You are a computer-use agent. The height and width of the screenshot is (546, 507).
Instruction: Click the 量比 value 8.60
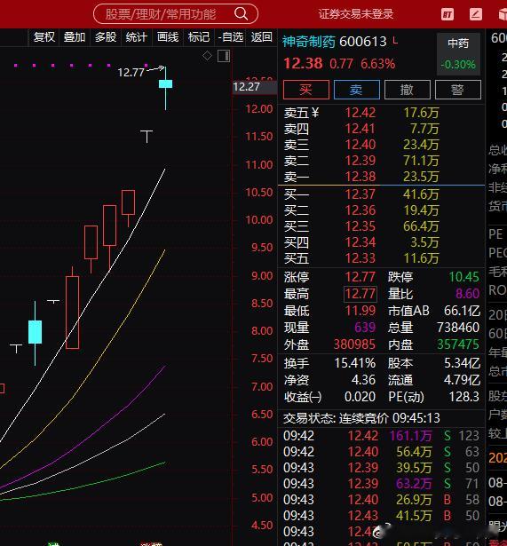point(467,294)
